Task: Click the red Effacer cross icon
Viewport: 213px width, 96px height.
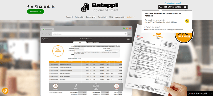Action: coord(117,86)
